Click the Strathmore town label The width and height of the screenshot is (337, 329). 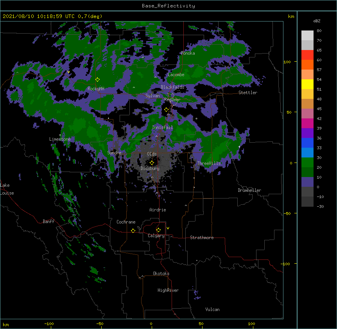click(202, 238)
